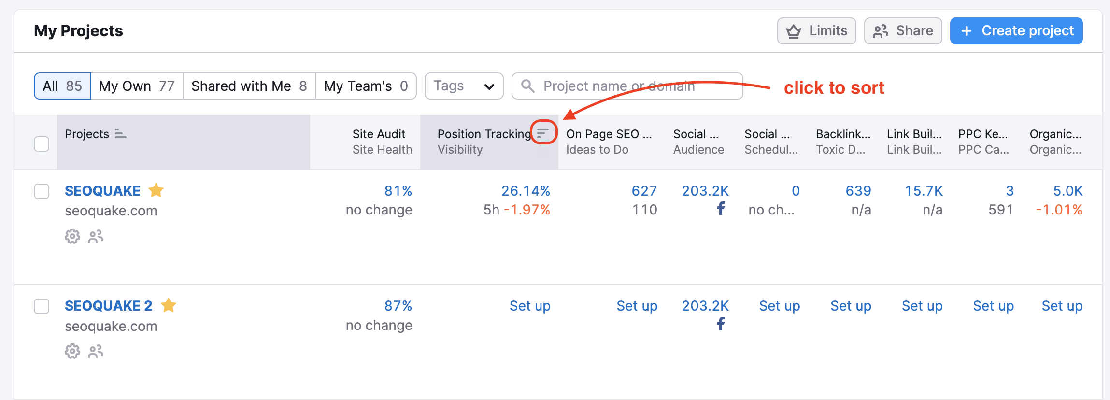This screenshot has height=400, width=1110.
Task: Click the search magnifier icon
Action: point(528,86)
